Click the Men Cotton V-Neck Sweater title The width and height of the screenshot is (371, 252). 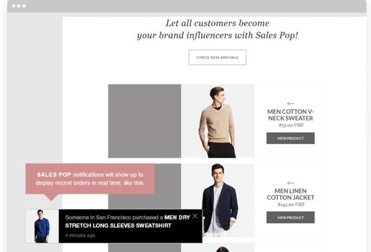tap(290, 115)
